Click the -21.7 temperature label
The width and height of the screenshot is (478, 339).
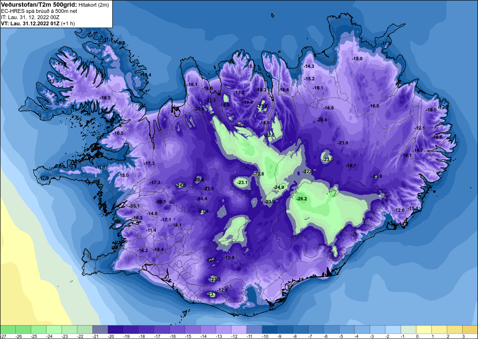point(240,125)
